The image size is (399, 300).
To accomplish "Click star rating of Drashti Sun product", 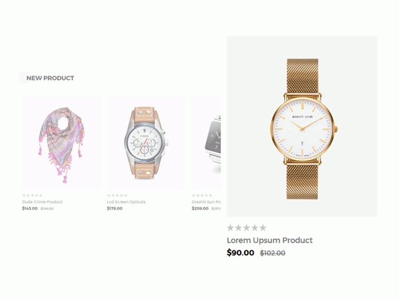I will [x=202, y=195].
